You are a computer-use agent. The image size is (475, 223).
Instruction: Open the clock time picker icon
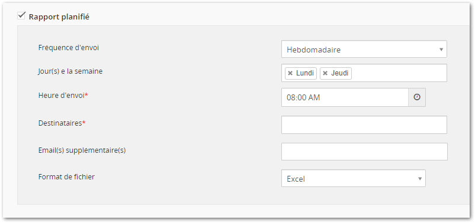coord(417,97)
